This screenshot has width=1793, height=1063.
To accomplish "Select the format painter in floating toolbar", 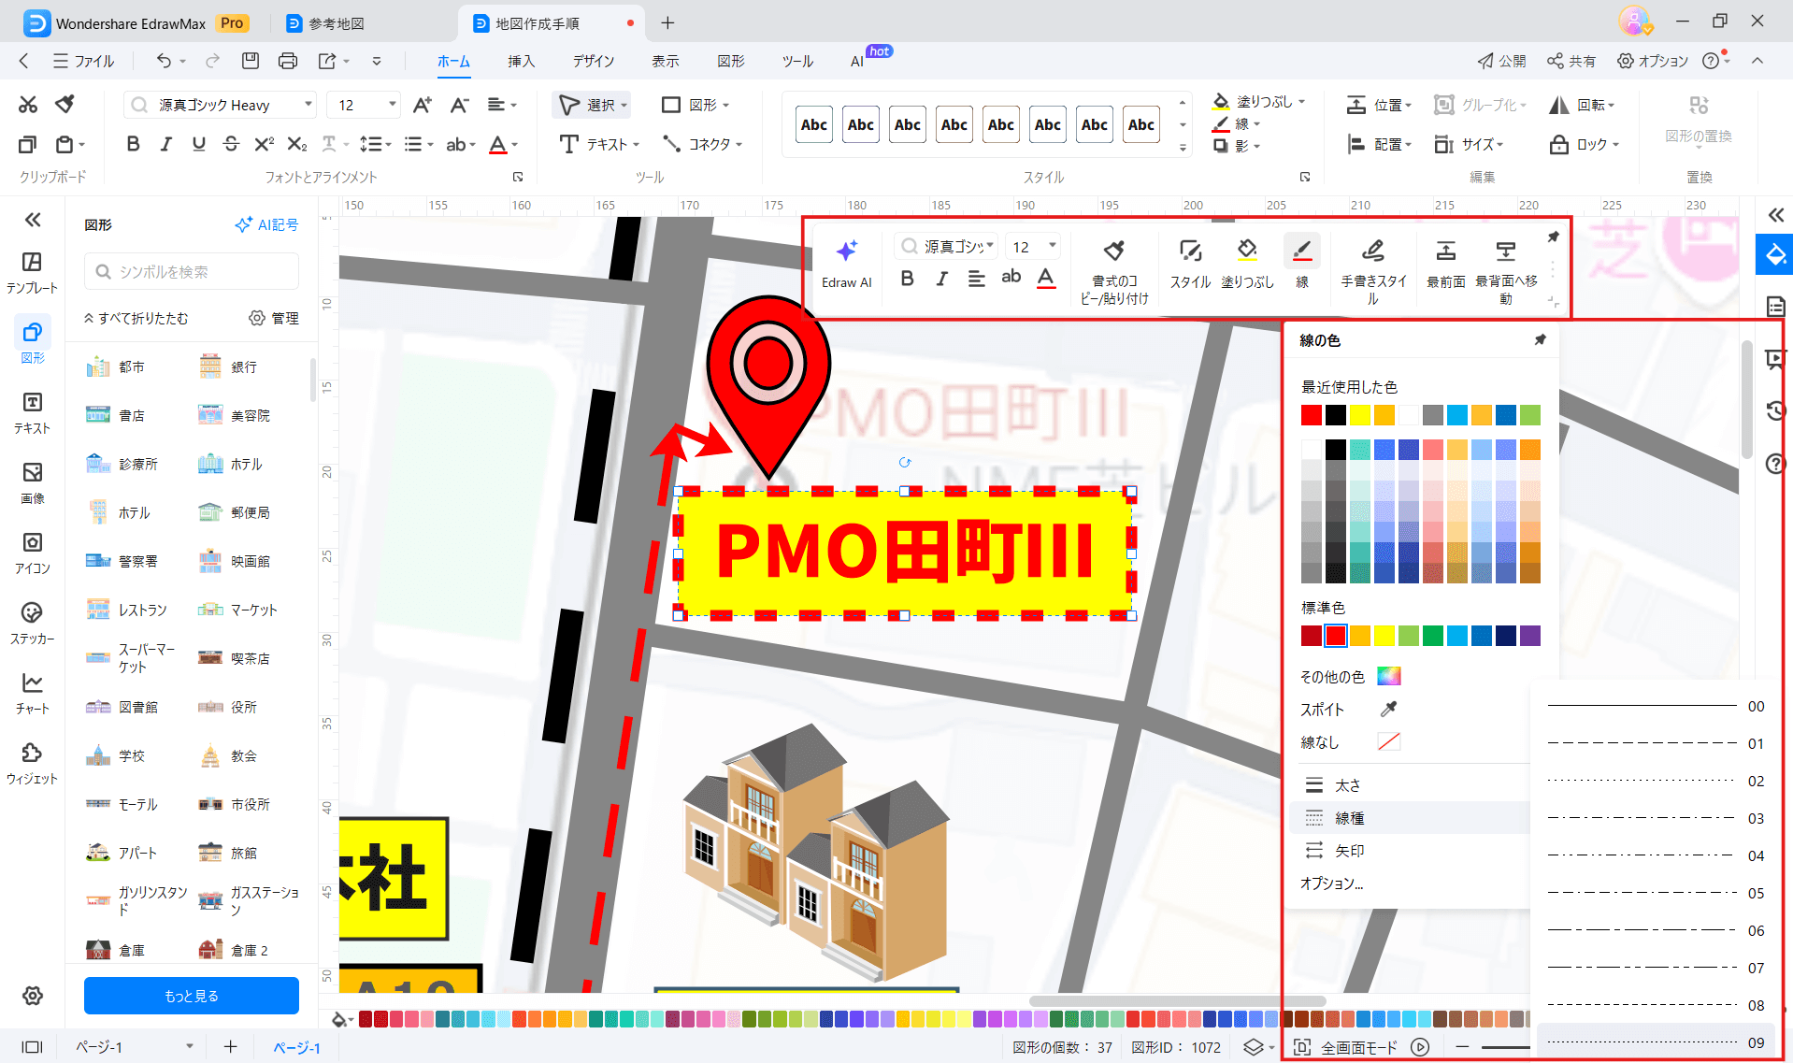I will tap(1113, 251).
